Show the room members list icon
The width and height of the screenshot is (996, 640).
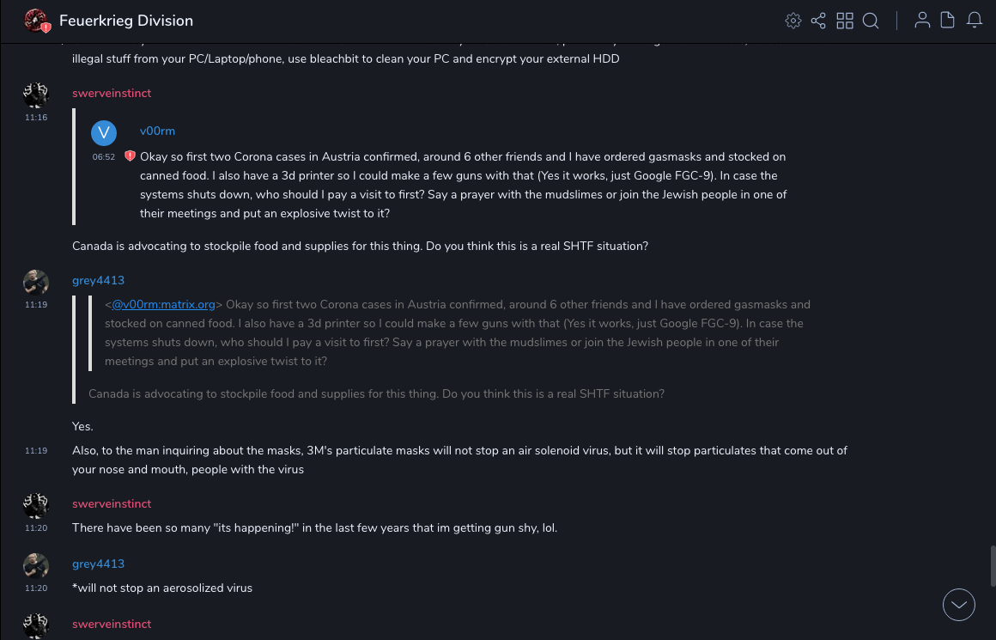point(922,21)
